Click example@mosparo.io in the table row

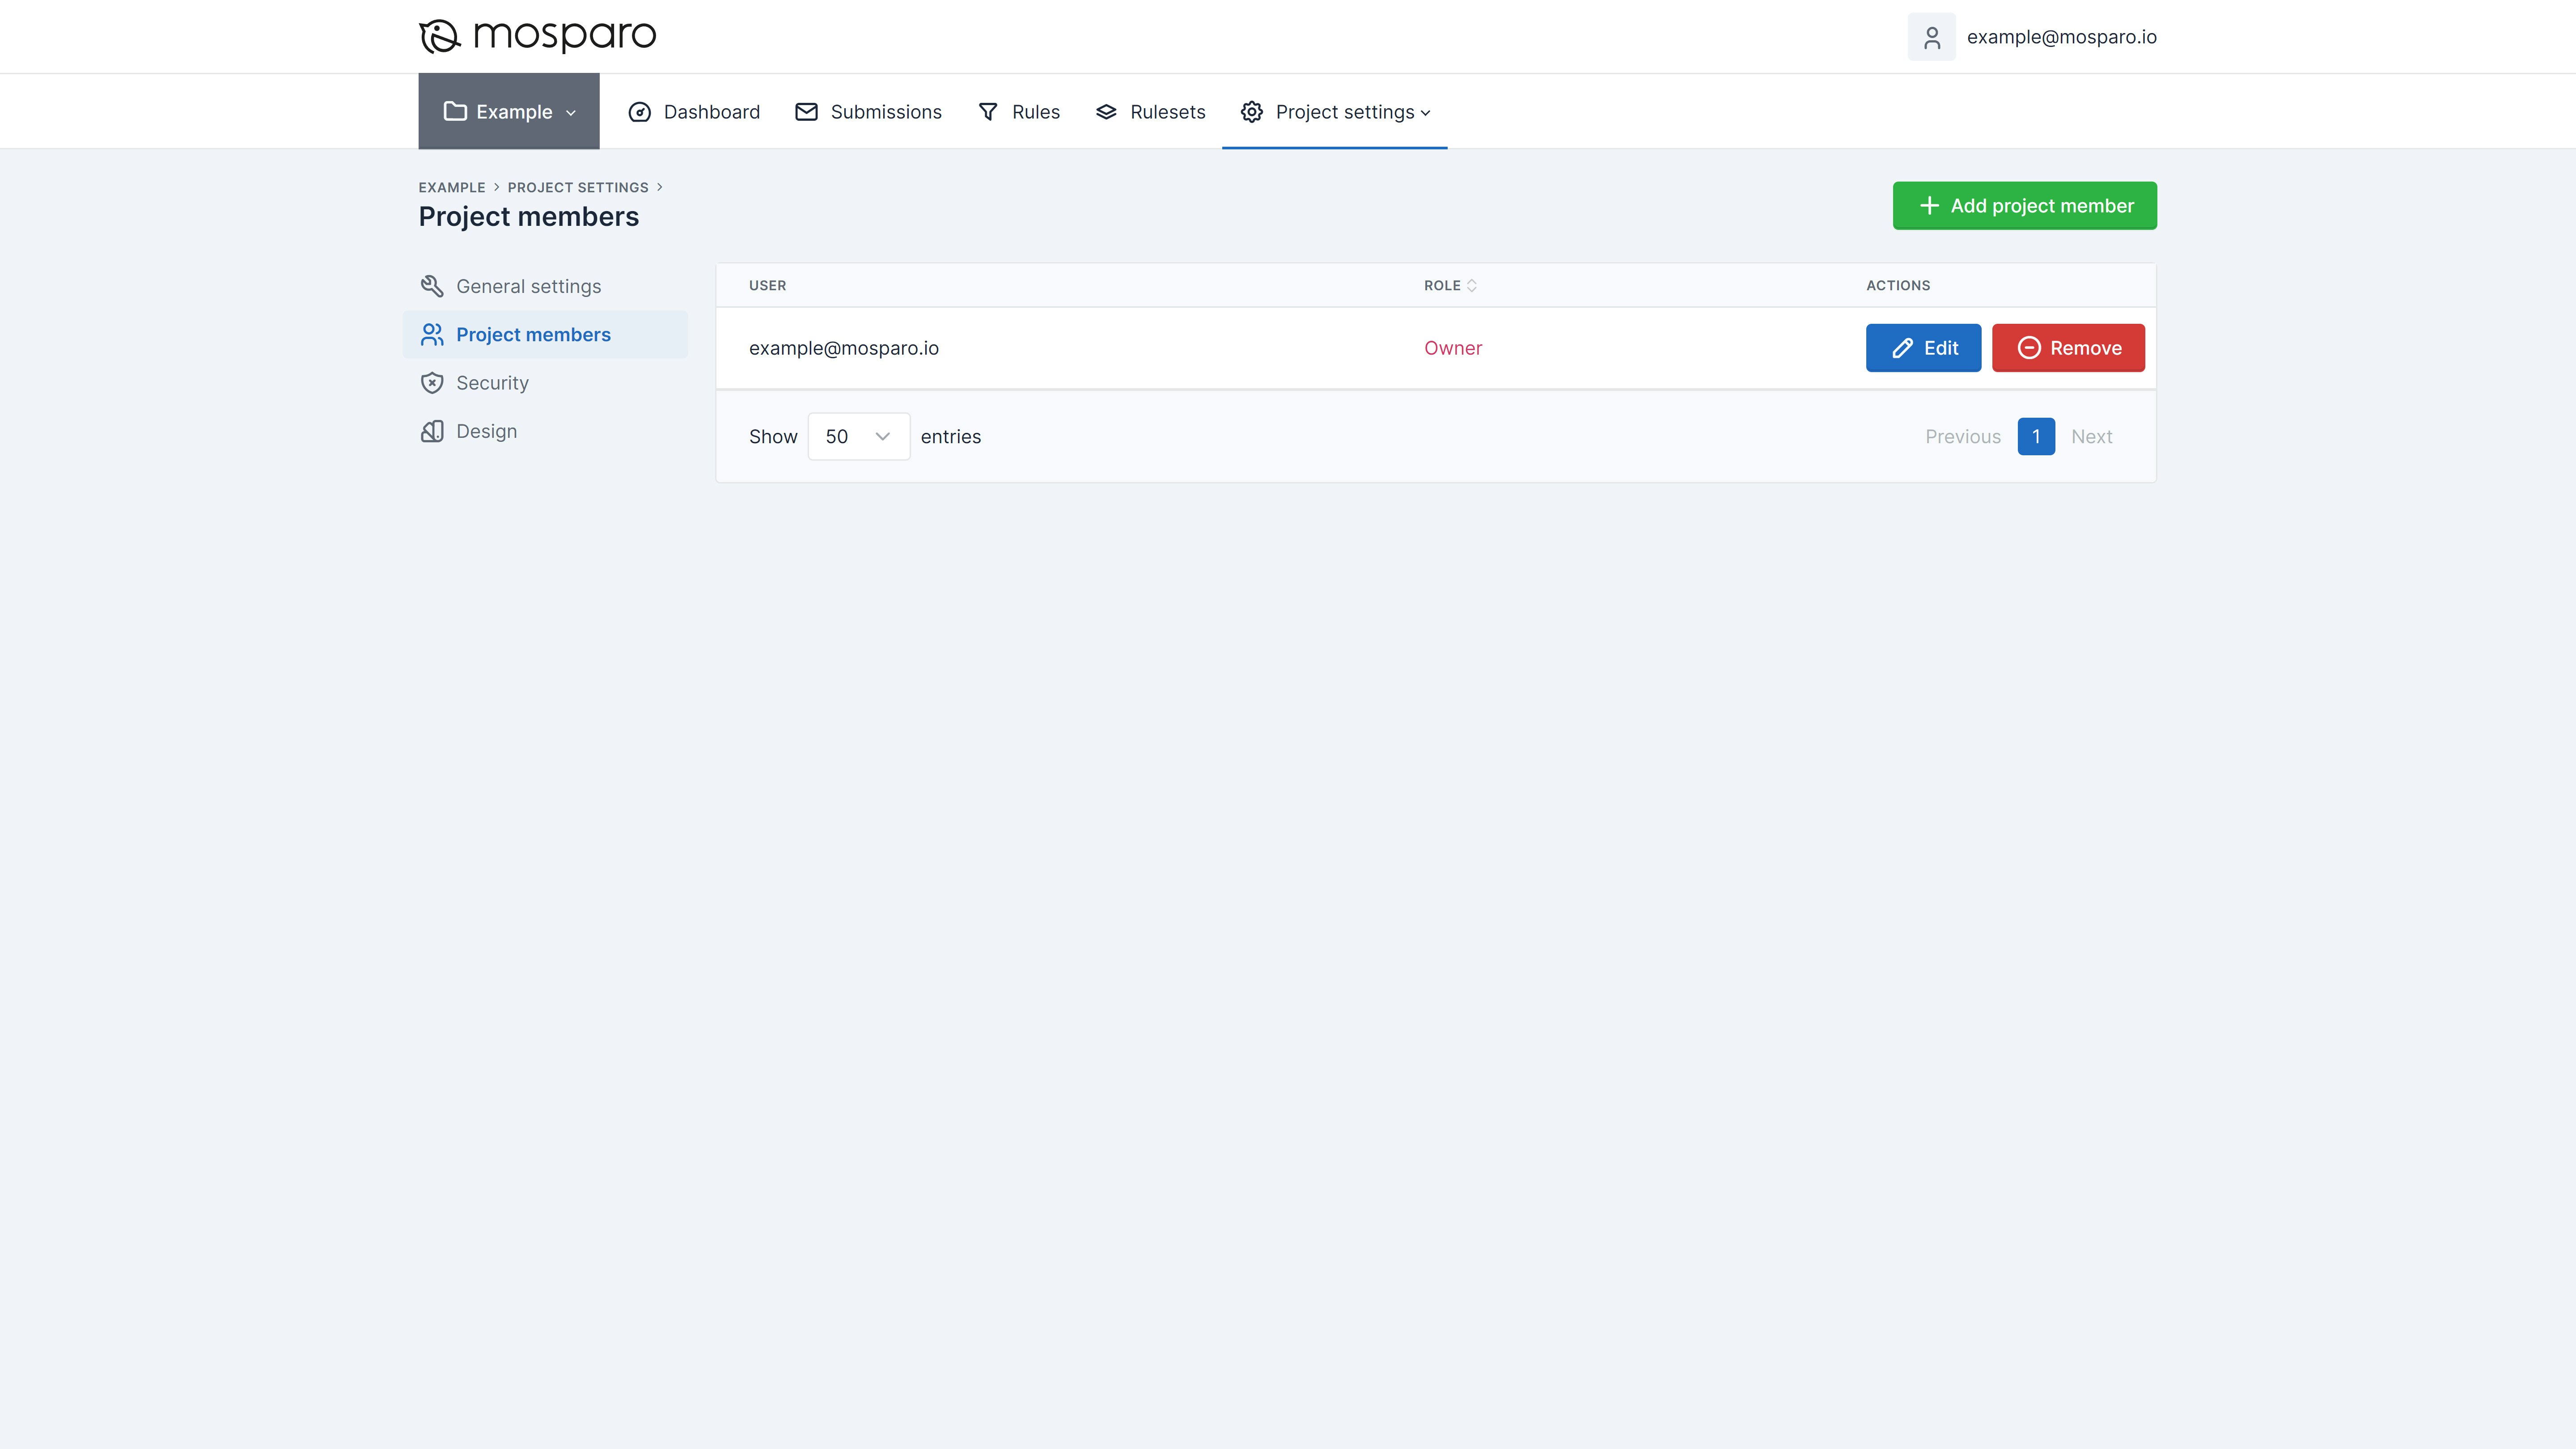(x=844, y=348)
